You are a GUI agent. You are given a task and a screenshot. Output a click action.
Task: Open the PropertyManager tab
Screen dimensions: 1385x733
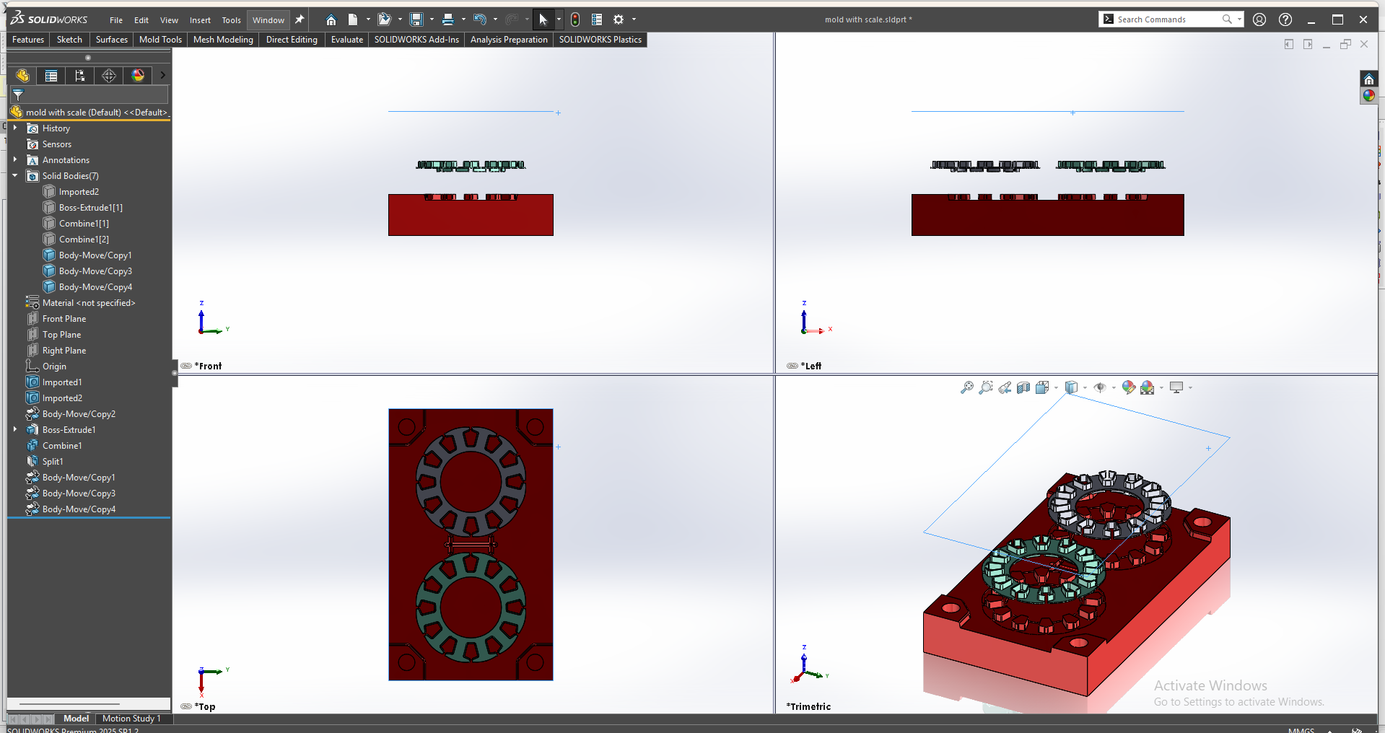pyautogui.click(x=51, y=76)
